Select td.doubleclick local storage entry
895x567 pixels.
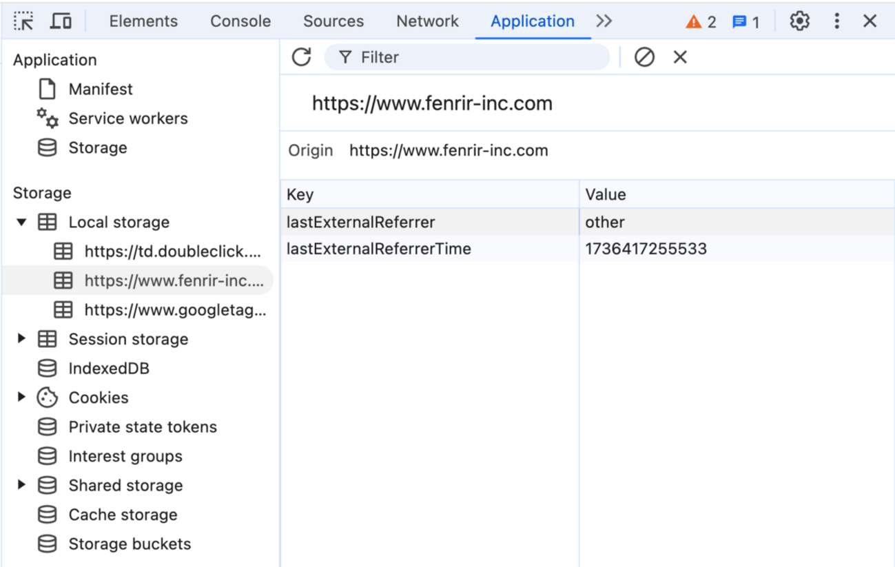click(172, 251)
